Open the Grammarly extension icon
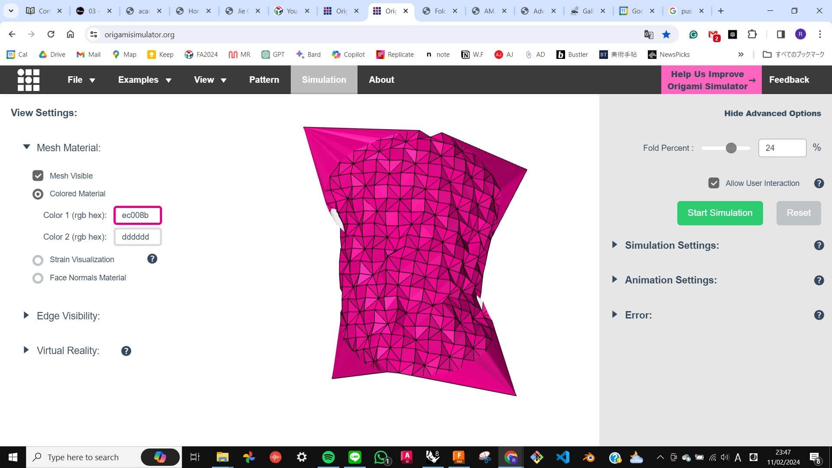 click(x=693, y=34)
